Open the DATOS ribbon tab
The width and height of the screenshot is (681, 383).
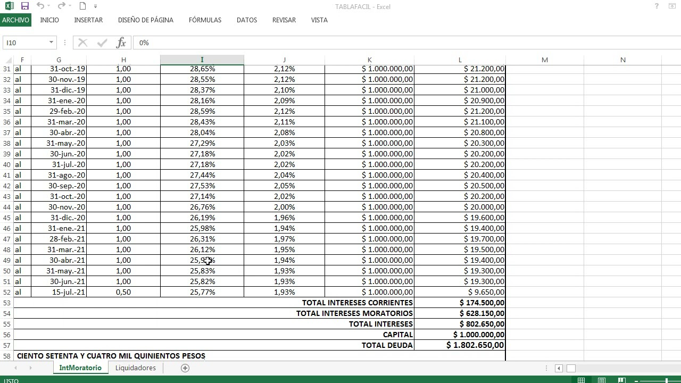pos(247,20)
